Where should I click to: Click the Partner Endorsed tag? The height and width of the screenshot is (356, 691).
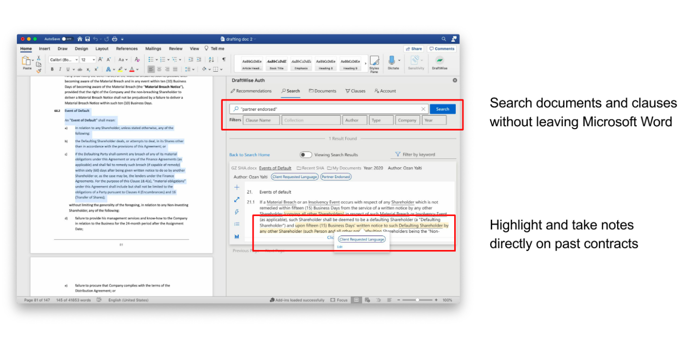pyautogui.click(x=336, y=177)
